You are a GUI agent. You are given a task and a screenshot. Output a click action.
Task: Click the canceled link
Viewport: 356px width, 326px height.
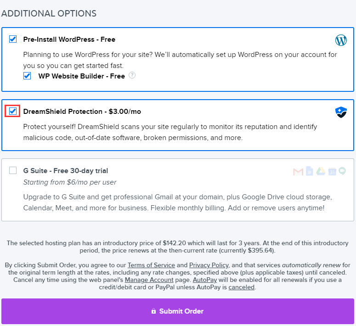[x=241, y=287]
